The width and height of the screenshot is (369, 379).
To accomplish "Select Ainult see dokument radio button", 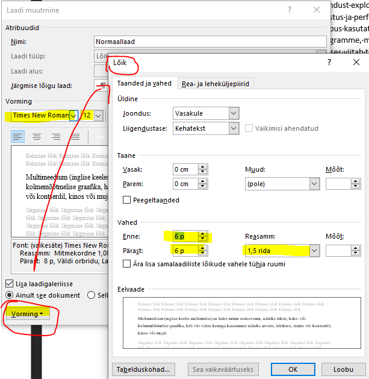I will pos(10,295).
